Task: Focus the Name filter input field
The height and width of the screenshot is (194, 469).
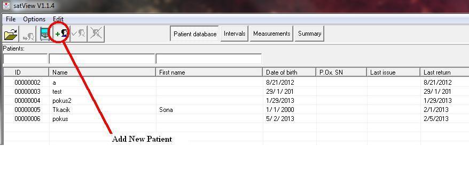Action: pyautogui.click(x=101, y=59)
